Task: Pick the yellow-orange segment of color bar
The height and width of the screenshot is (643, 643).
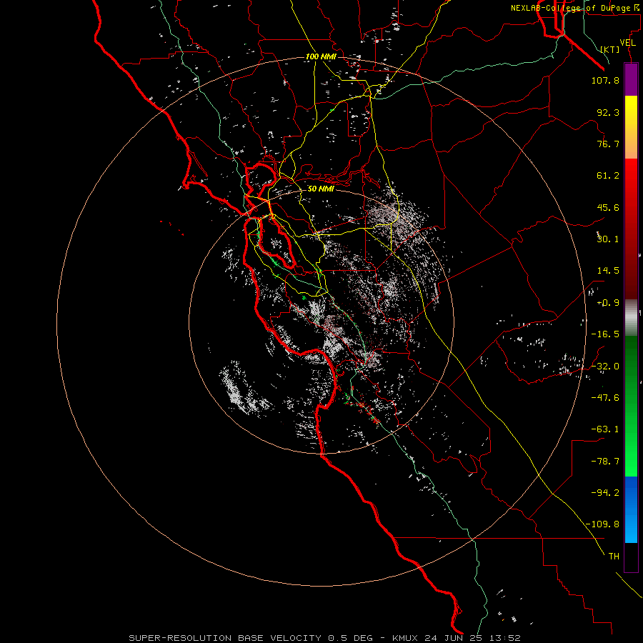Action: 631,127
